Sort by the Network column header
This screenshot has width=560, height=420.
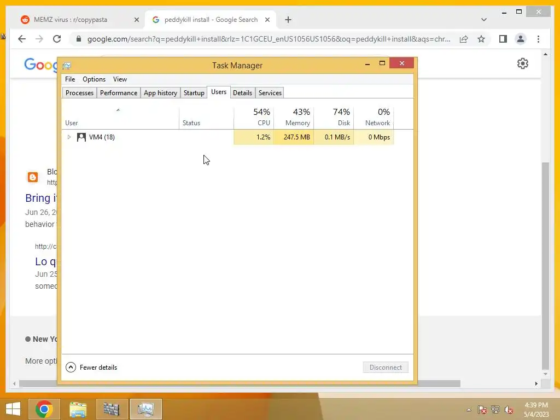click(x=374, y=118)
